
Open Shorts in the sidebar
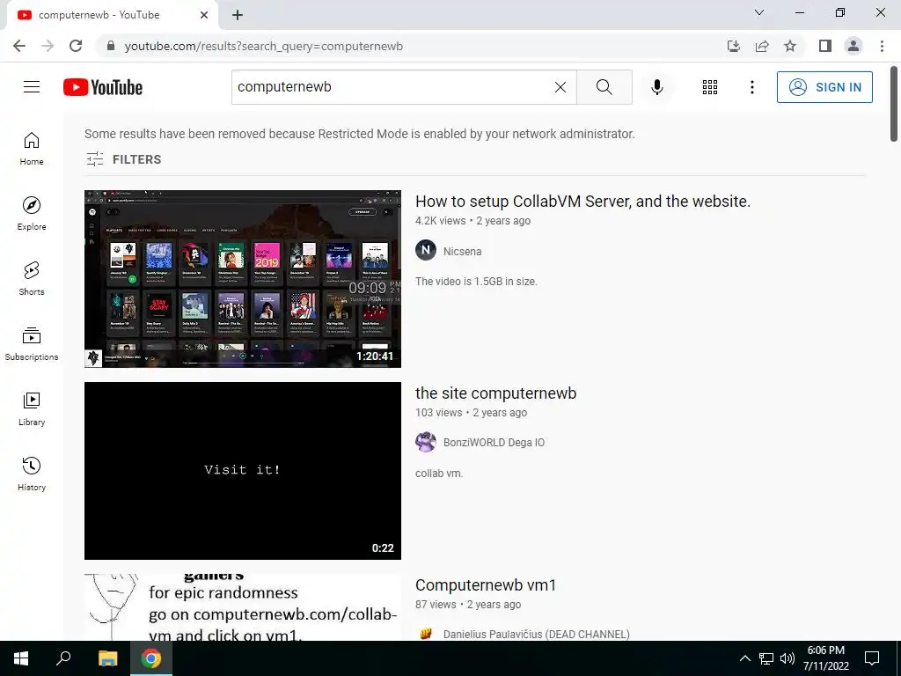[32, 279]
